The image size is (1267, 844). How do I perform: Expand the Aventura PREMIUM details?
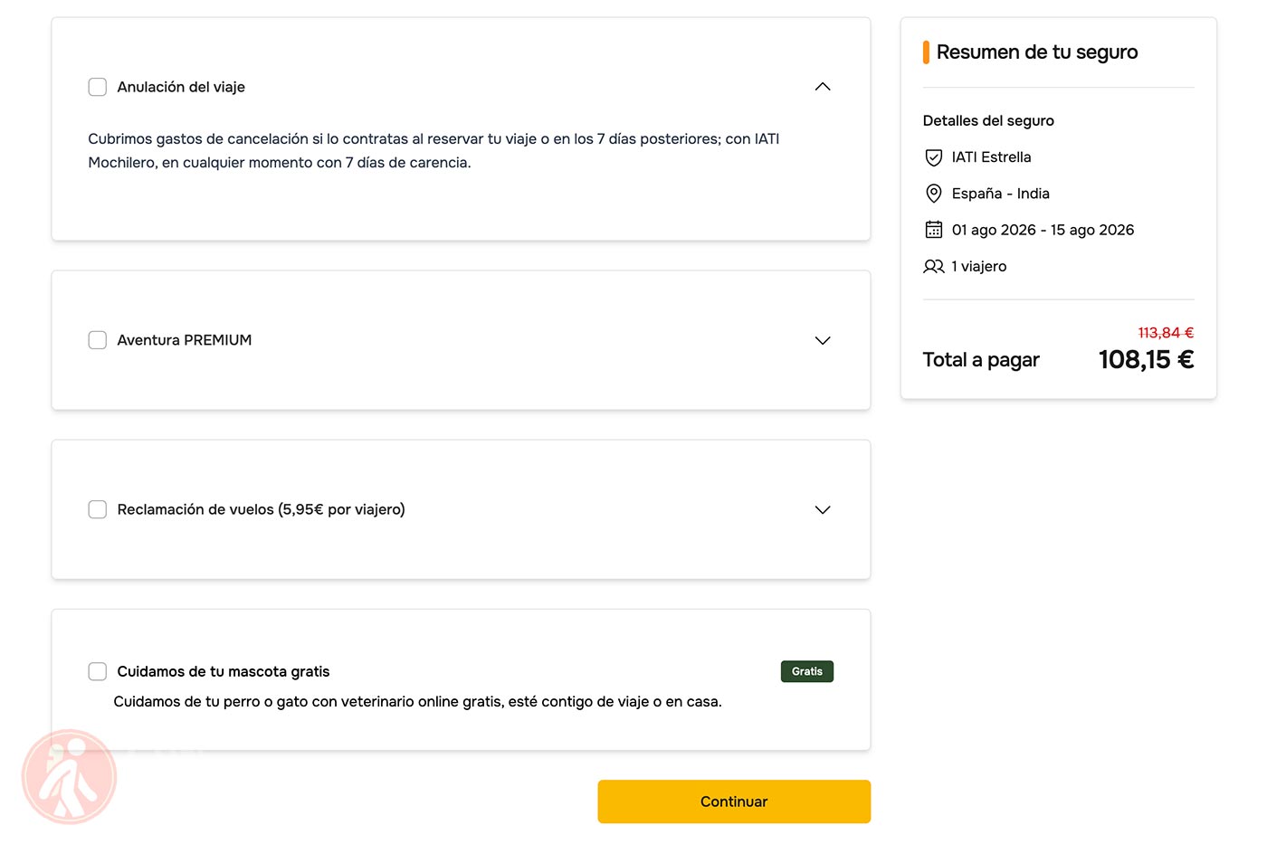tap(822, 341)
